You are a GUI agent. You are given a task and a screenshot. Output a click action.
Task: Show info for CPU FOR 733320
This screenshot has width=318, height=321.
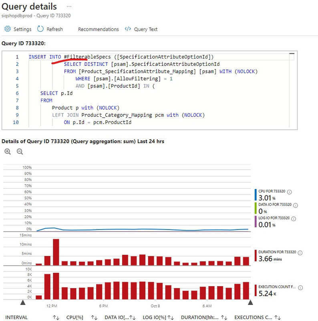[x=290, y=192]
